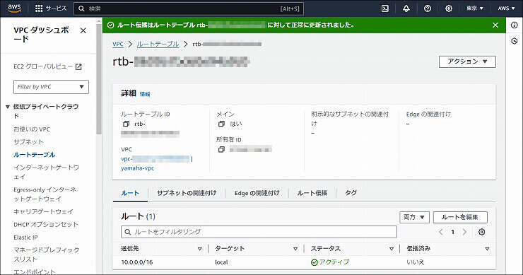Copy the ルートテーブル ID value
The image size is (523, 275).
click(126, 124)
